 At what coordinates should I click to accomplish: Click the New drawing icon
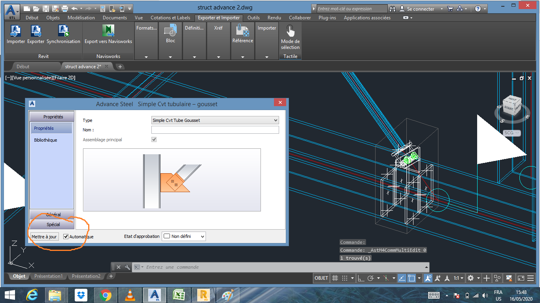click(x=27, y=8)
